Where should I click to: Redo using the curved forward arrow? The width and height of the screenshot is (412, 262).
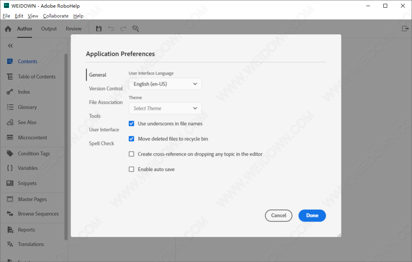pyautogui.click(x=123, y=29)
